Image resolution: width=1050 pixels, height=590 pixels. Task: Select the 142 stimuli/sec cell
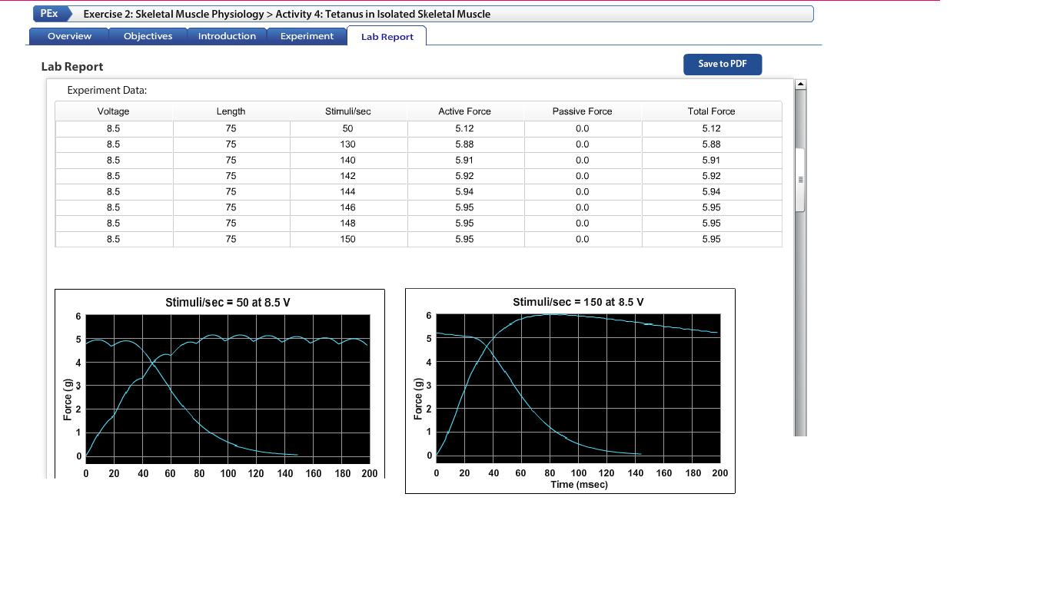tap(348, 176)
